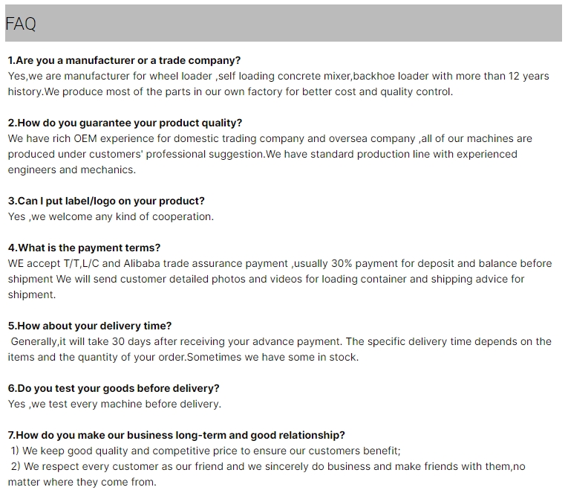This screenshot has height=493, width=568.
Task: Select the question about long-term and good relationship
Action: tap(177, 435)
